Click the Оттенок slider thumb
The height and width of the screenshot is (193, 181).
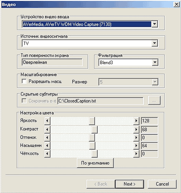coord(92,137)
